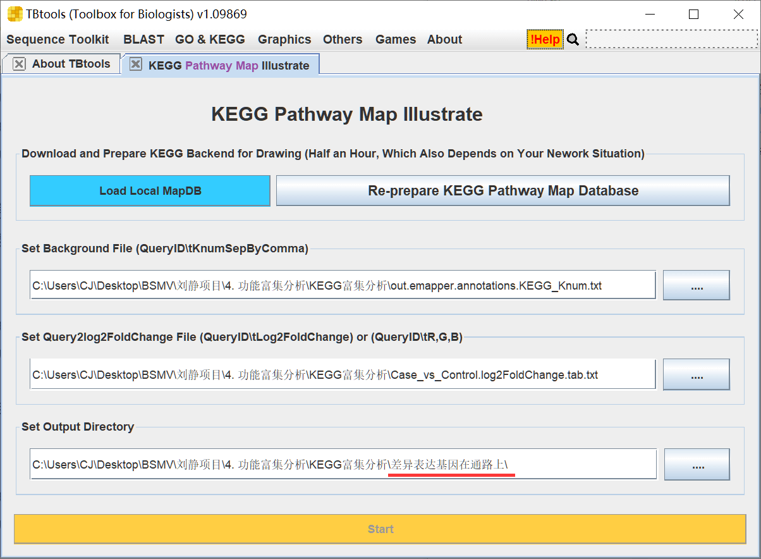Click the yellow !Help button
This screenshot has height=559, width=761.
point(545,39)
